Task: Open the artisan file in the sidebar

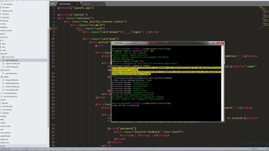Action: tap(3, 146)
